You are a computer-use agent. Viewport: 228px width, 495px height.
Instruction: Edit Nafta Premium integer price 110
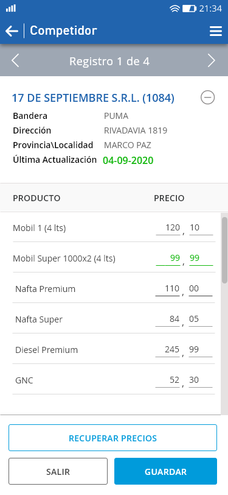click(168, 289)
